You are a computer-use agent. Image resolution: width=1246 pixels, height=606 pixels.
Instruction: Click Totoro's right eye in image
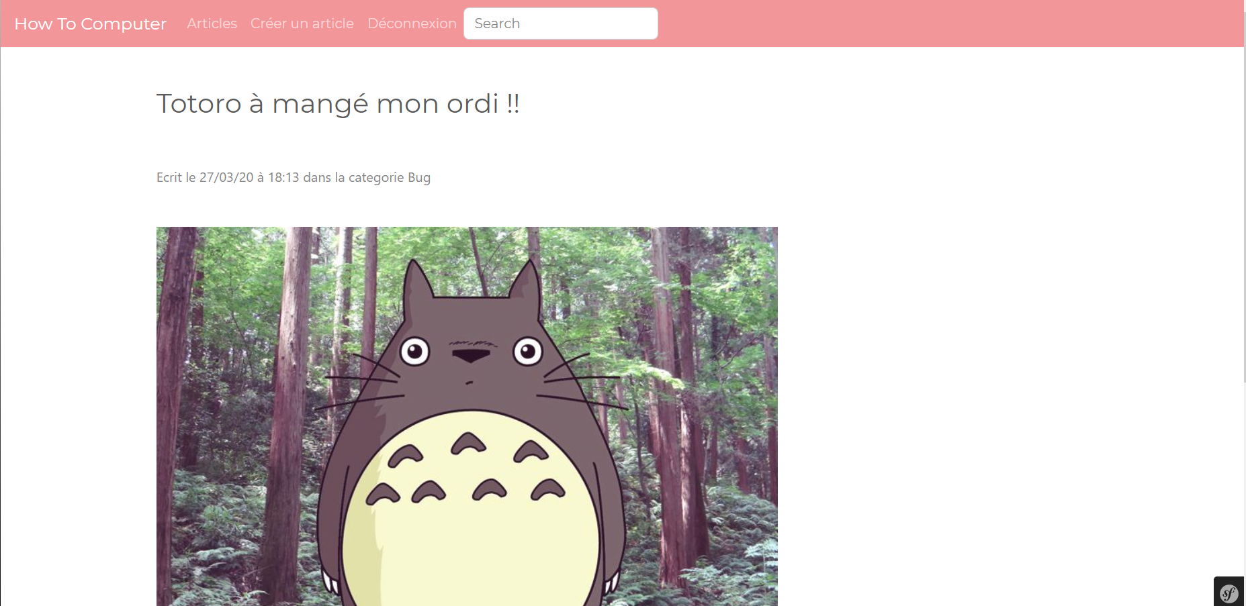click(x=527, y=351)
